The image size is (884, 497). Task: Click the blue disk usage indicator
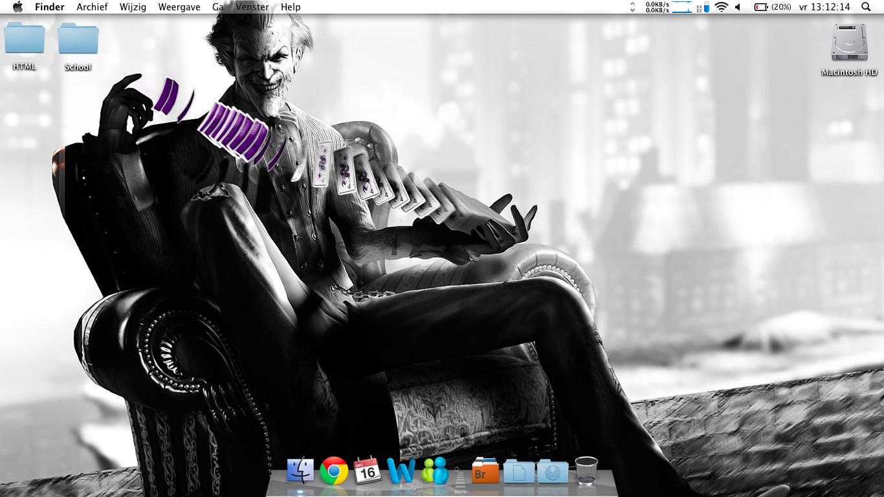(703, 7)
